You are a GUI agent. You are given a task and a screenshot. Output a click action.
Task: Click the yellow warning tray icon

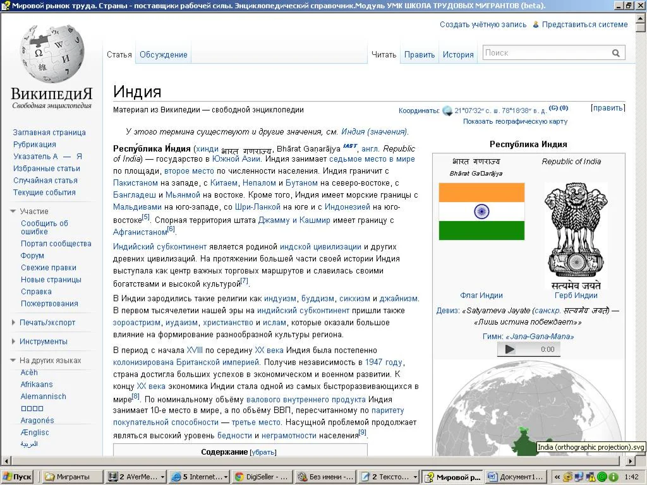click(591, 477)
